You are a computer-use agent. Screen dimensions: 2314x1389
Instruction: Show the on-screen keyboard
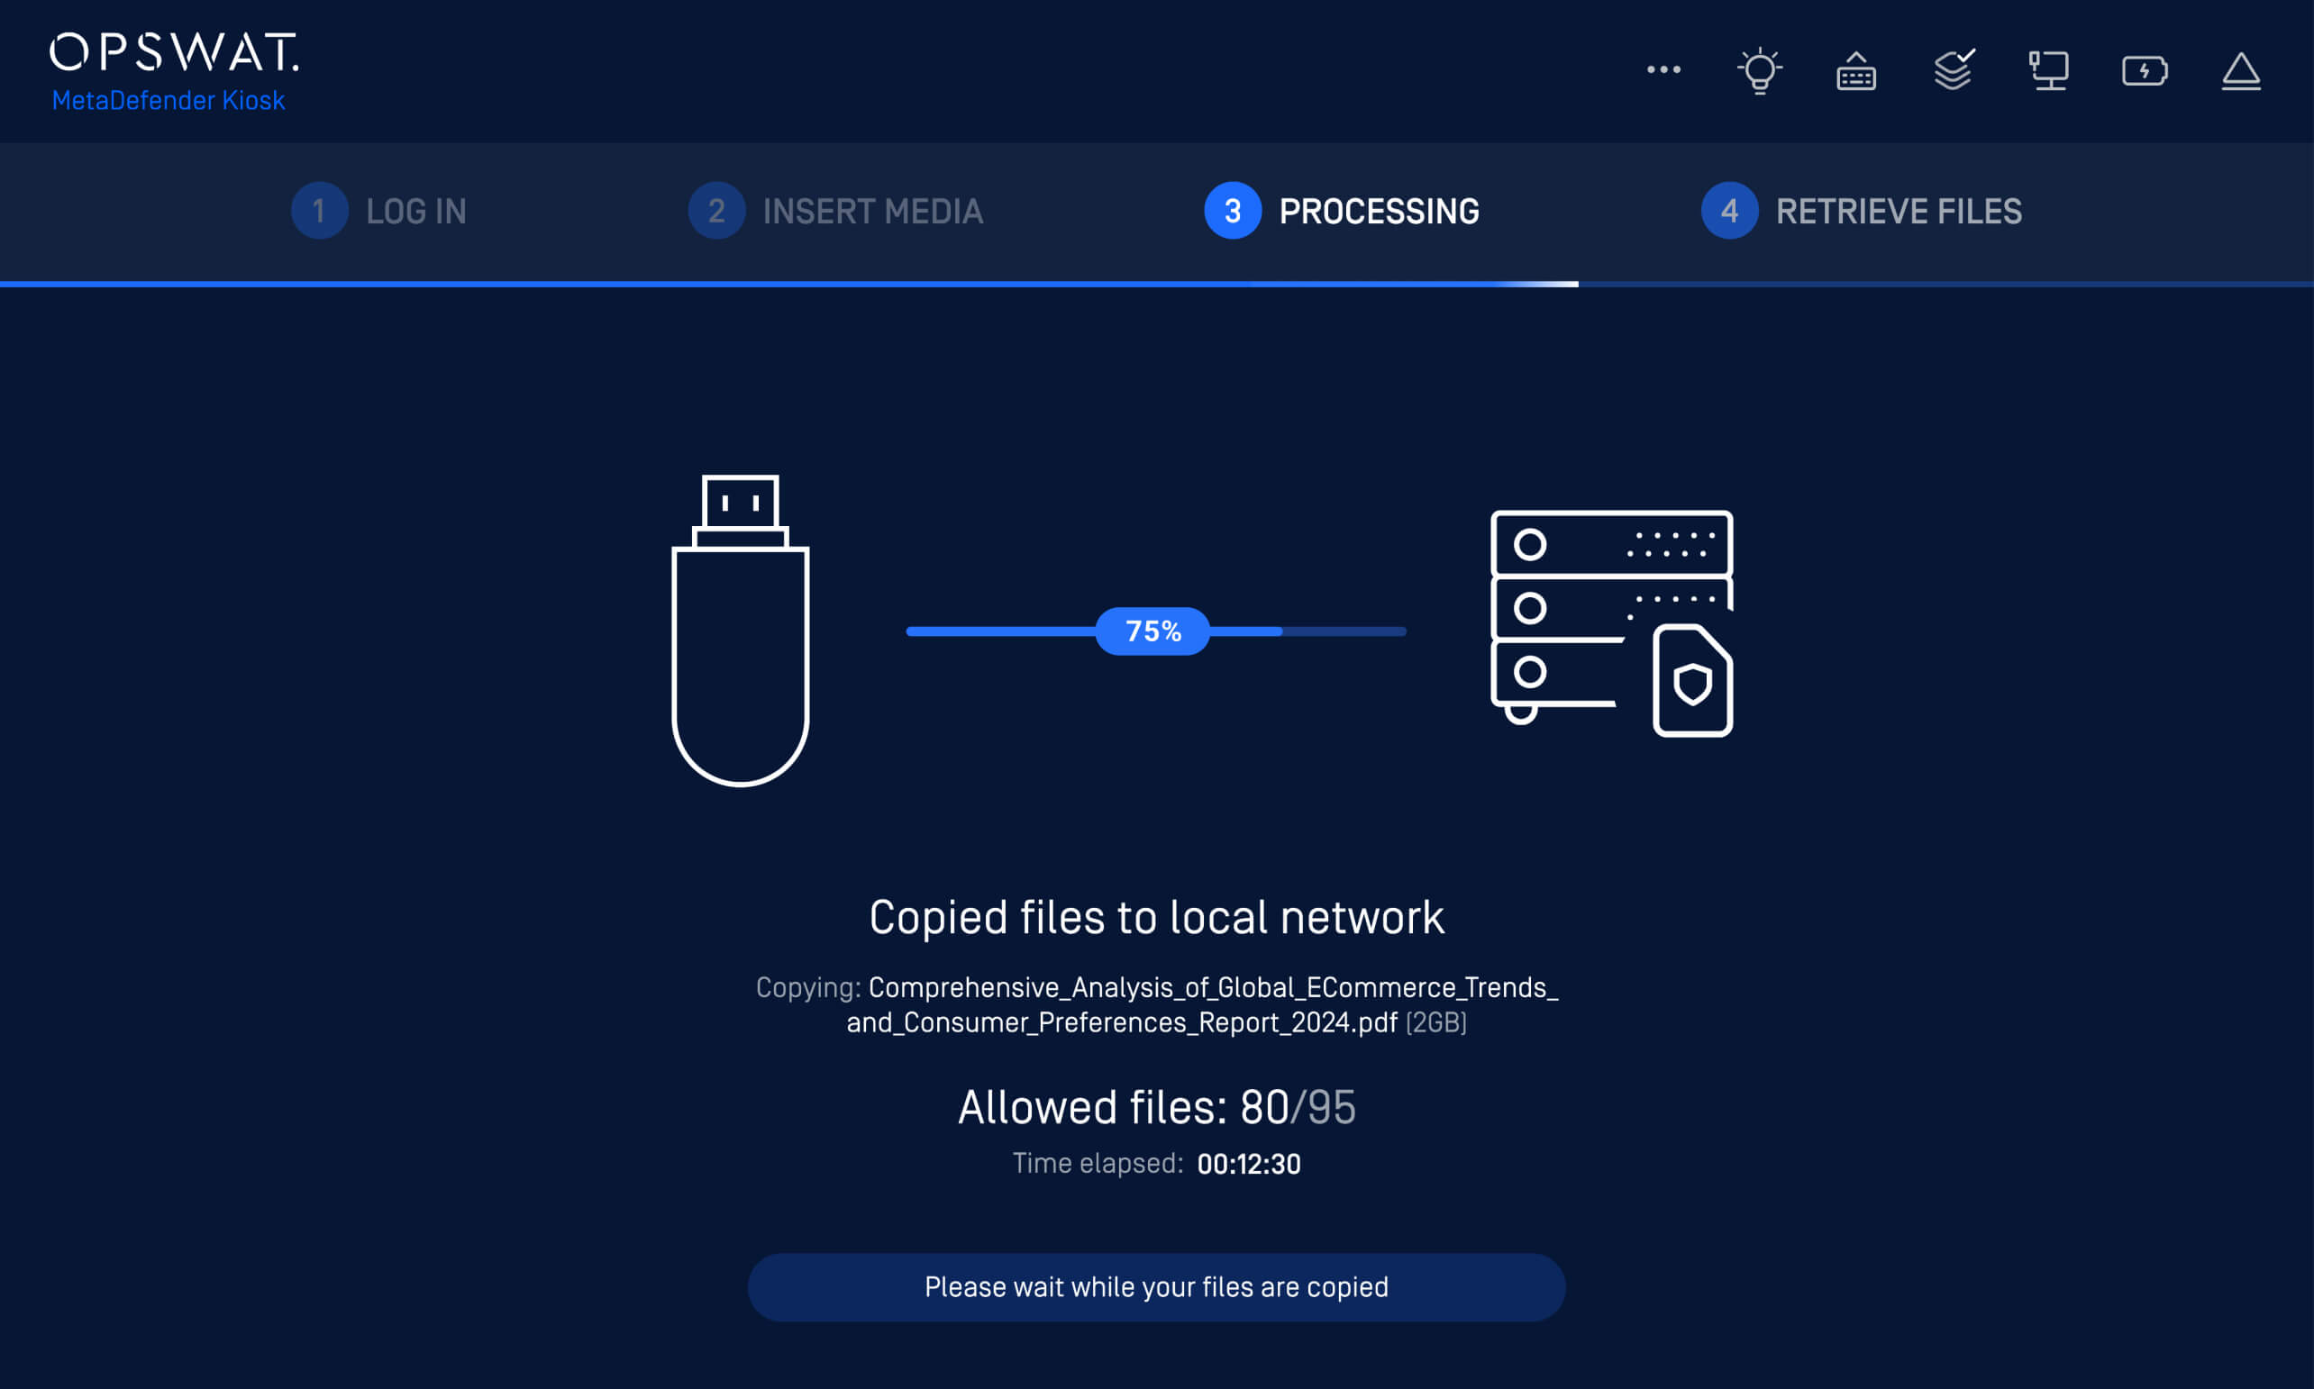pos(1855,71)
